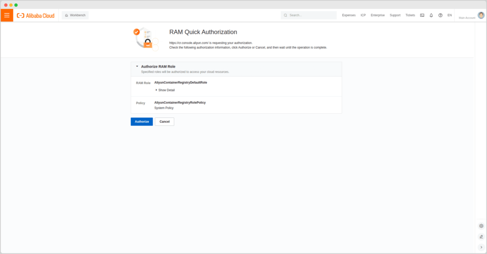Screen dimensions: 487x254
Task: Click the Cancel button
Action: 165,122
